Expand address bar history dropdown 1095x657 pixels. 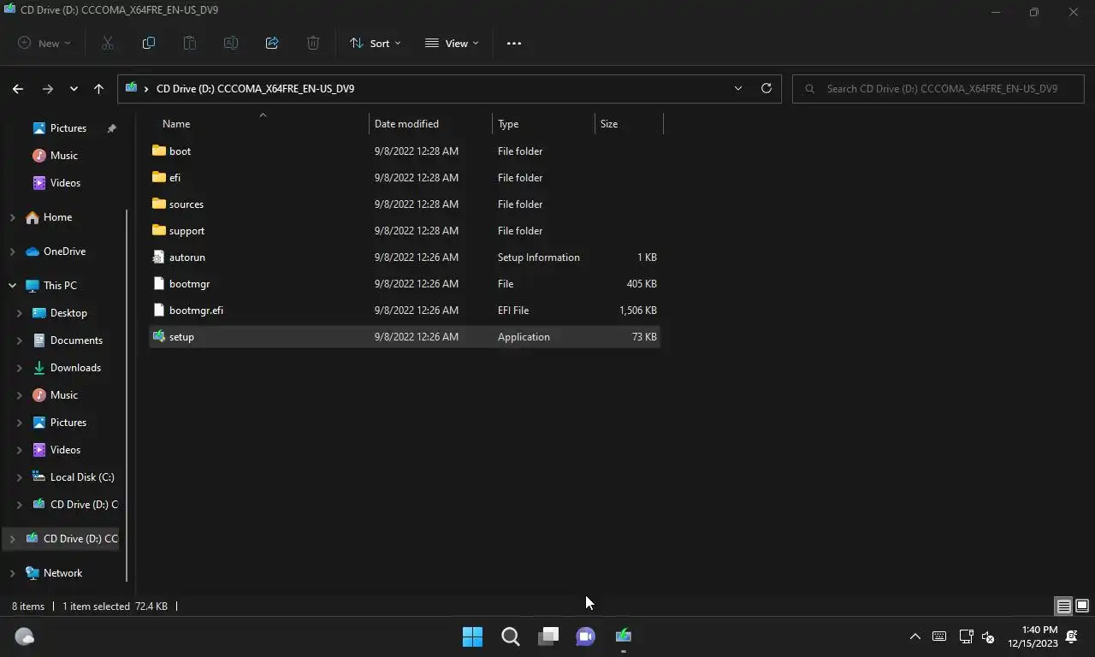point(738,88)
